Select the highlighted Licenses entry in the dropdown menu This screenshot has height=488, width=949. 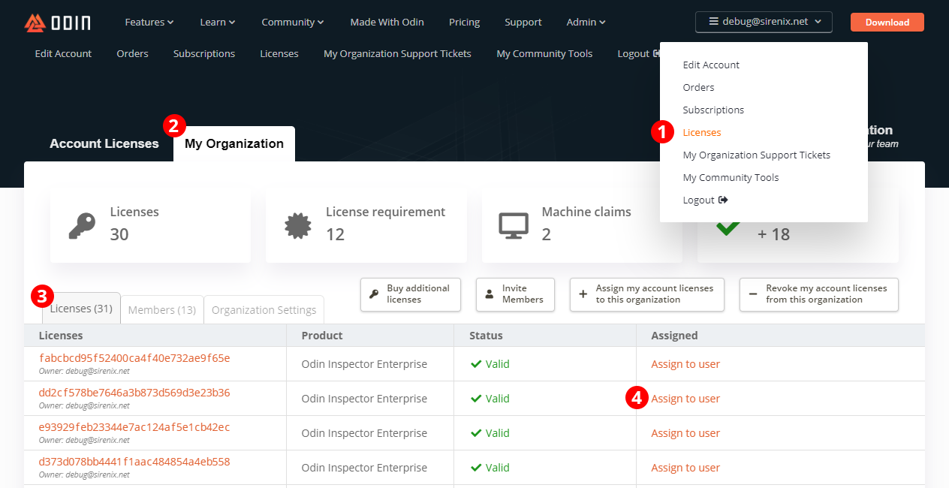click(702, 133)
